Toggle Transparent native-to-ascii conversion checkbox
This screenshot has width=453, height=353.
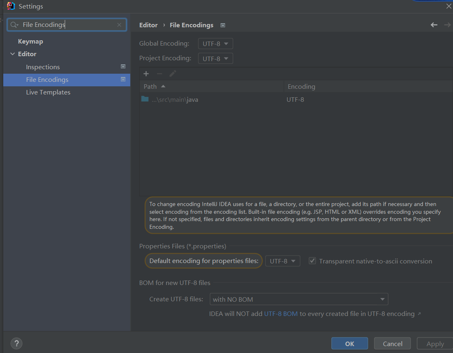click(312, 261)
